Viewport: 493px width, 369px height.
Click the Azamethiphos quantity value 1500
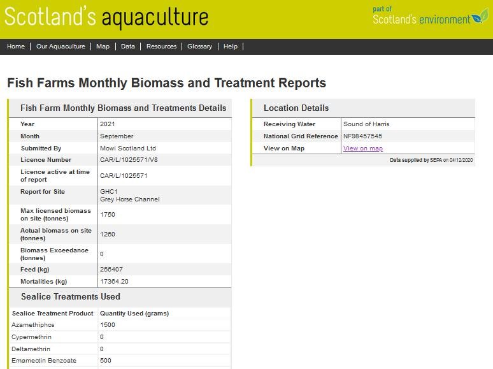pyautogui.click(x=108, y=325)
